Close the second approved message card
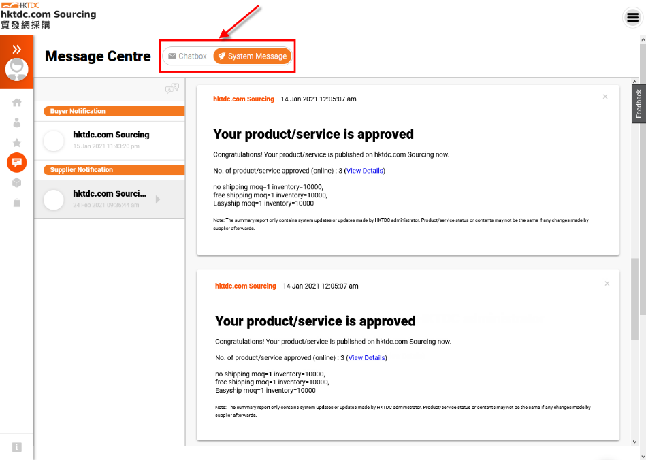646x460 pixels. click(x=607, y=283)
